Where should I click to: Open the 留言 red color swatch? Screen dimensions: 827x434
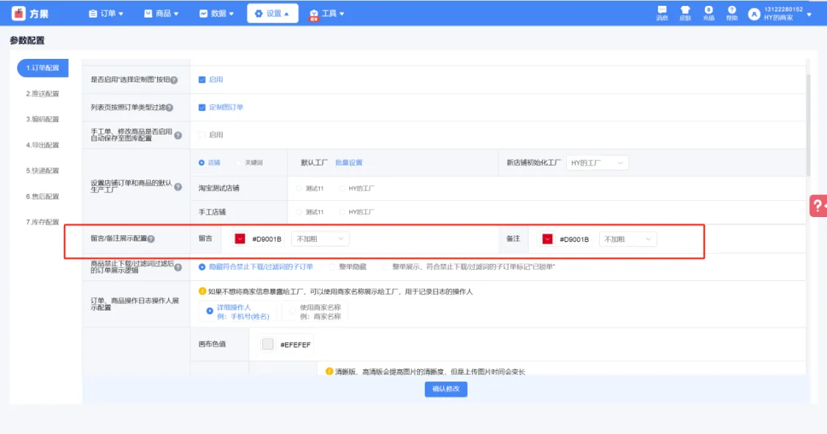(240, 239)
